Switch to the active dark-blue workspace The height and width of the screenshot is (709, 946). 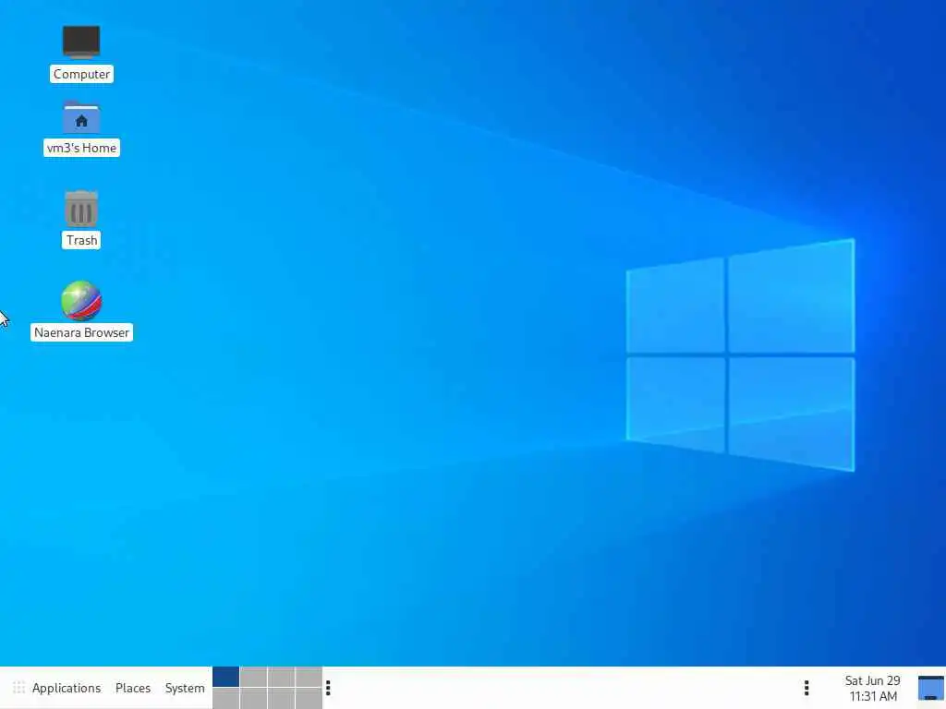(225, 677)
